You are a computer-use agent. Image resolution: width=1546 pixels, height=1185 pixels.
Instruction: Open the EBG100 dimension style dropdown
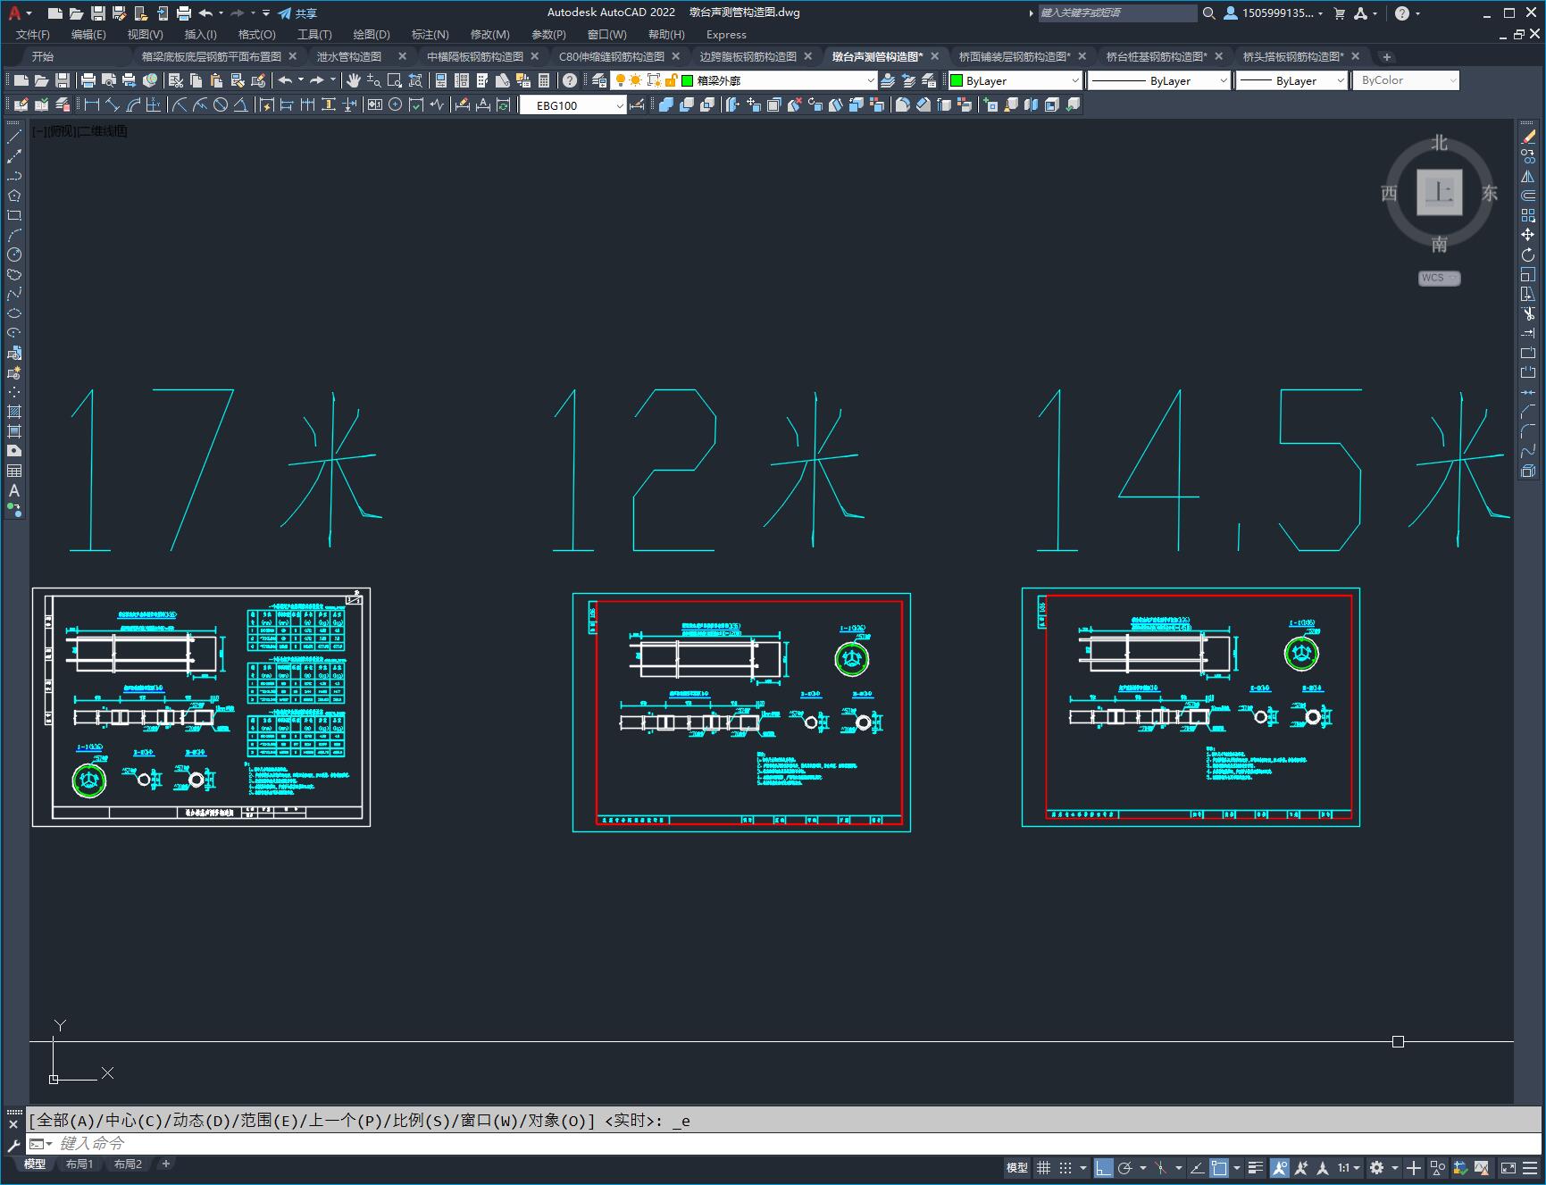coord(572,105)
